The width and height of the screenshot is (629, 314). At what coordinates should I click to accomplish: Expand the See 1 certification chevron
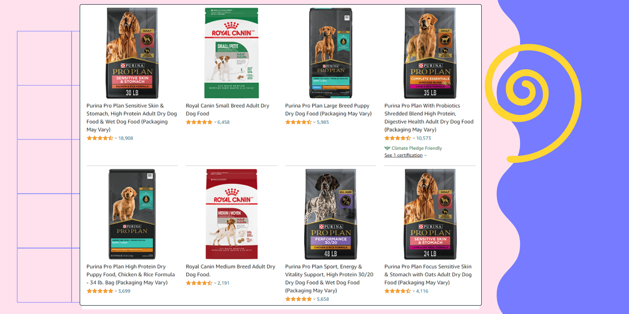coord(425,155)
